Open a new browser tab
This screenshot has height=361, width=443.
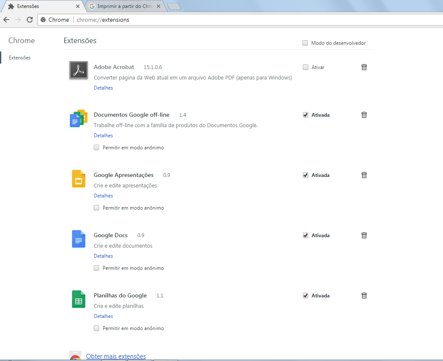point(174,7)
